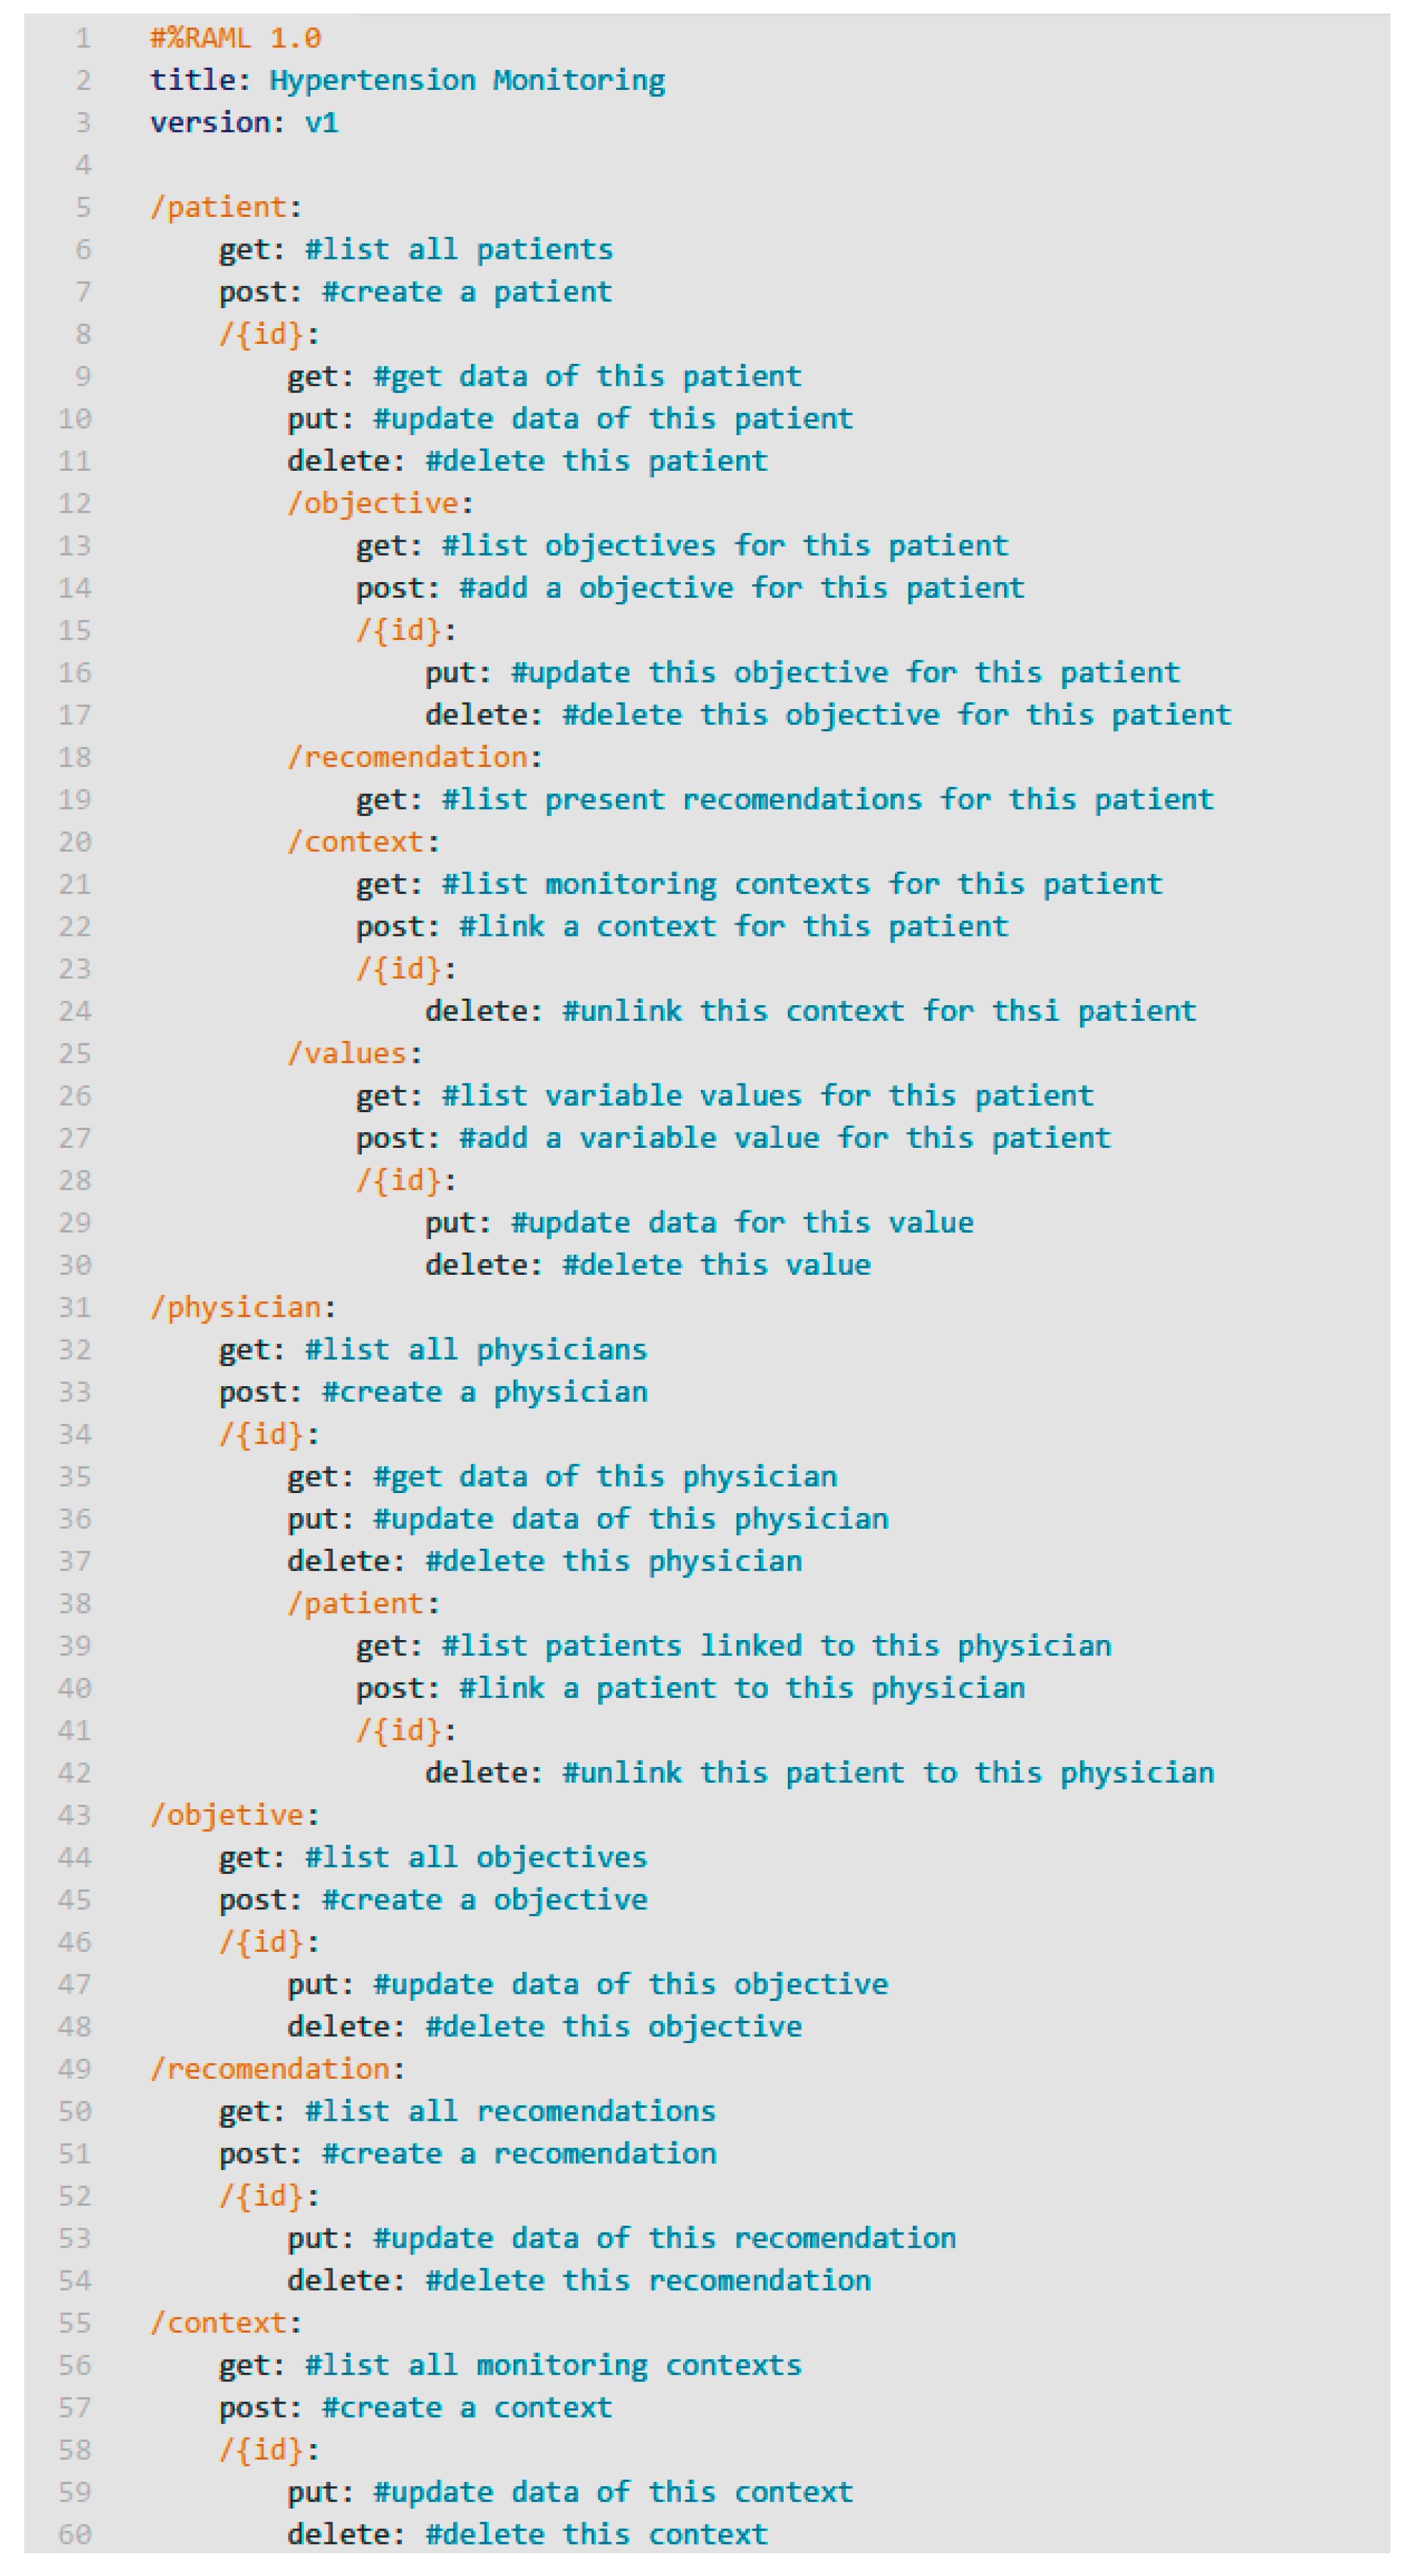Screen dimensions: 1406x2576
Task: Click the 'Hypertension Monitoring' title value
Action: tap(466, 80)
